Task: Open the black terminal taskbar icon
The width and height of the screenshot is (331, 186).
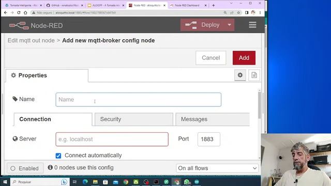Action: [156, 182]
